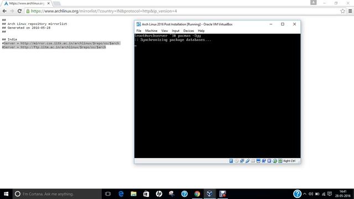Open the Windows Start menu

coord(6,194)
